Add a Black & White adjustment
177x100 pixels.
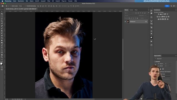coord(162,17)
